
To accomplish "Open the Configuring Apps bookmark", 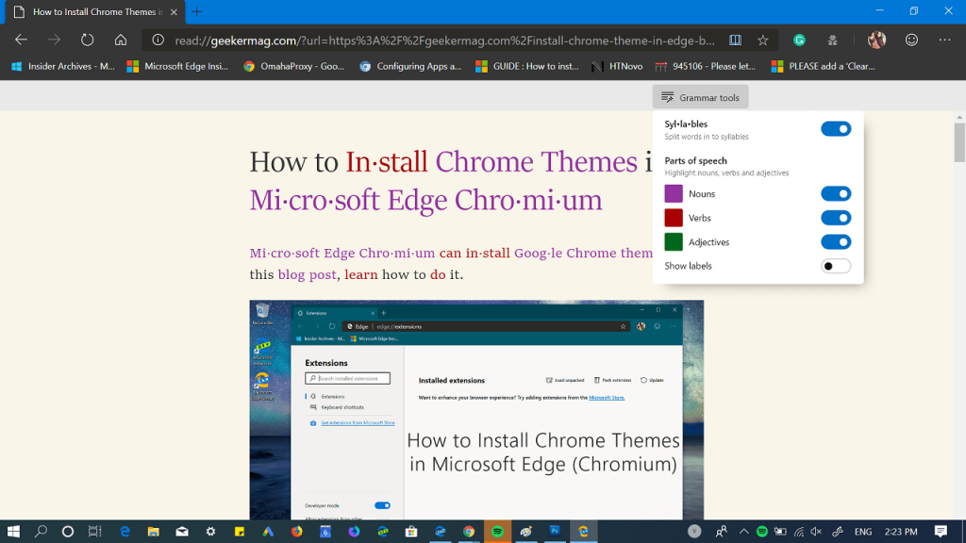I will (x=410, y=66).
